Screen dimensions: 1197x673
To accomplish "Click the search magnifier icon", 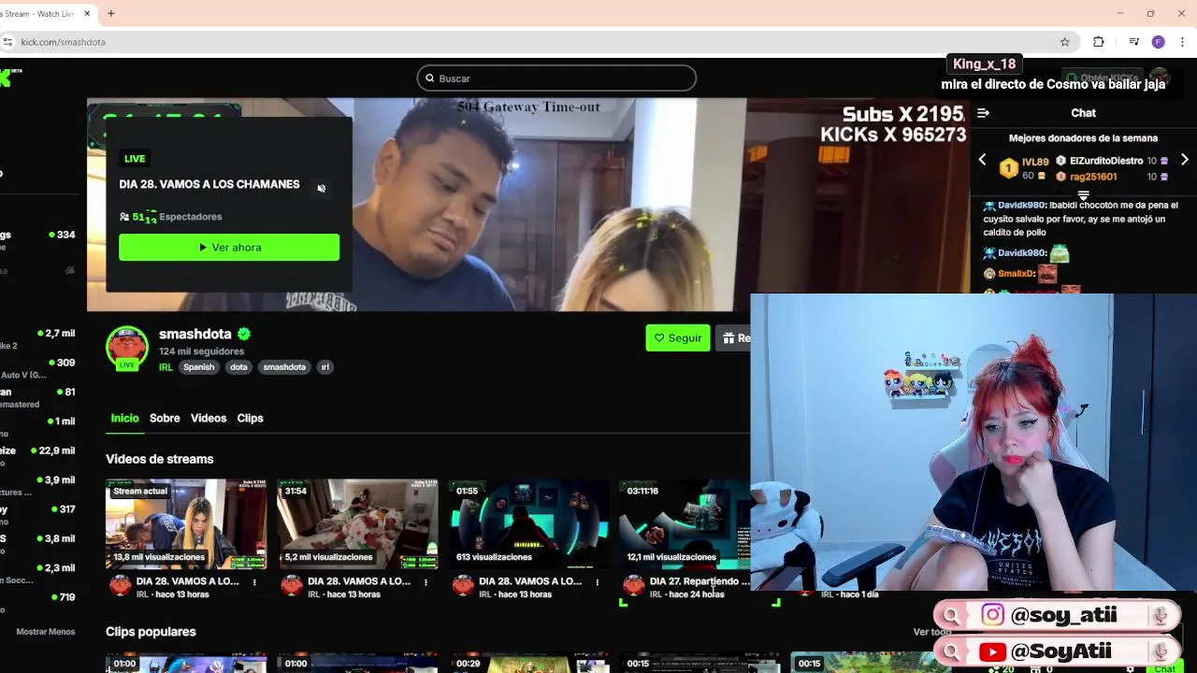I will pyautogui.click(x=430, y=79).
